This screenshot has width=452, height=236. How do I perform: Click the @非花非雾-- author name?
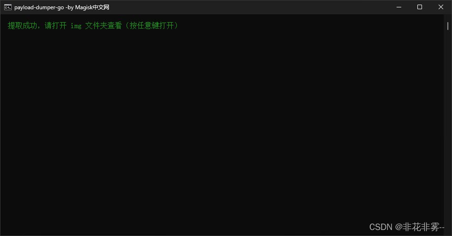click(x=420, y=227)
